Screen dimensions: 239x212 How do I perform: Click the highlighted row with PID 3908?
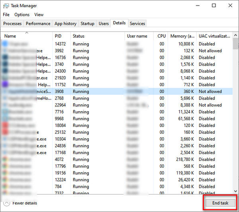point(117,91)
